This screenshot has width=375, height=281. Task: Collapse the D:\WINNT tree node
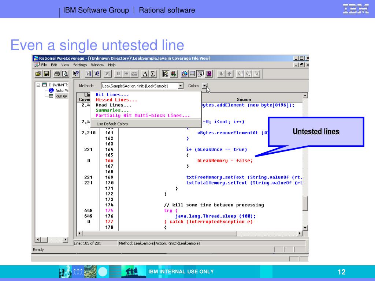click(x=38, y=85)
